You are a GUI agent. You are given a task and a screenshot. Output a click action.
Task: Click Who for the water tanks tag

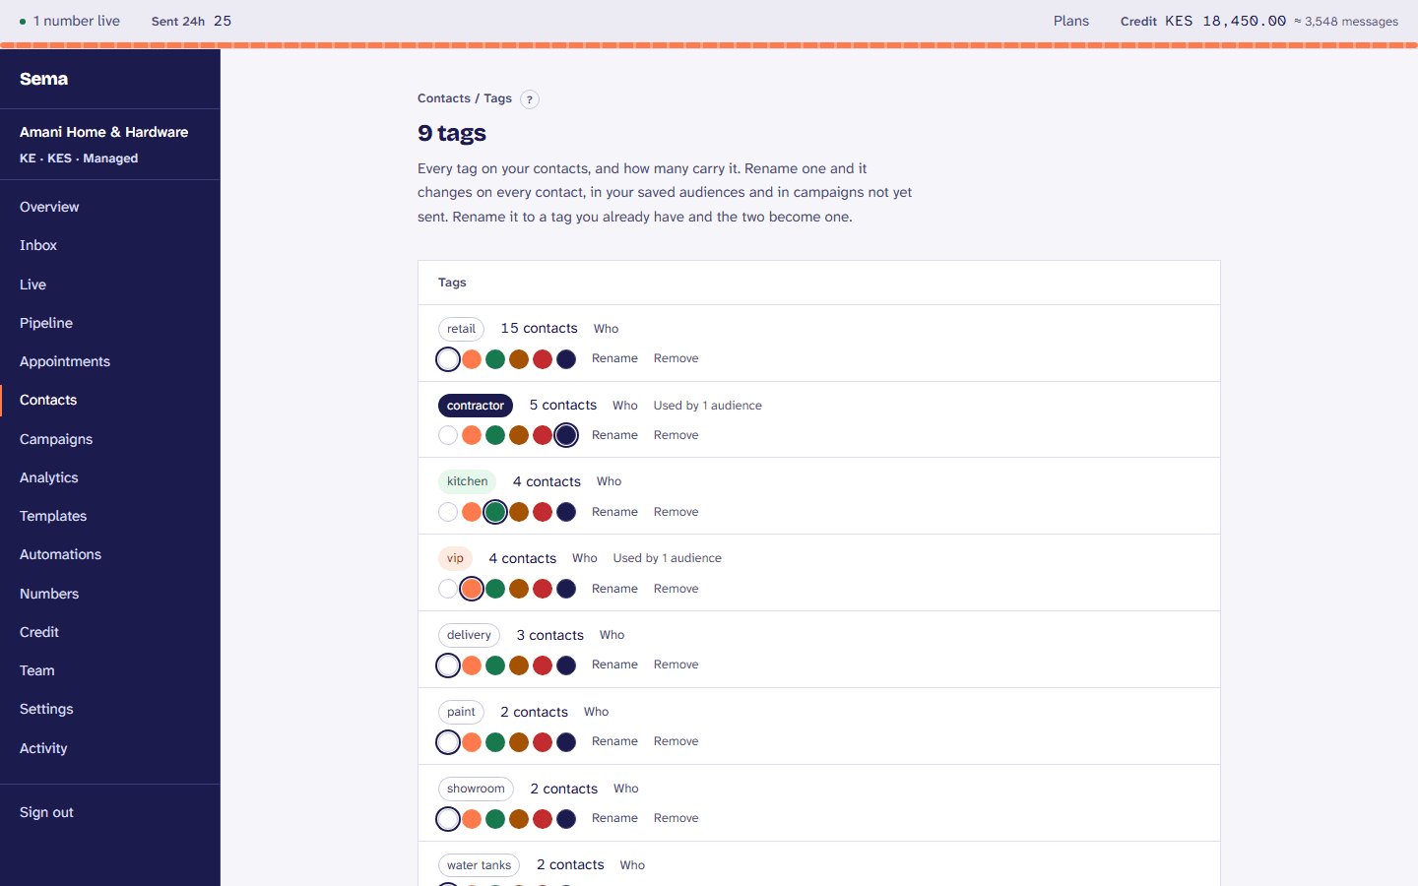633,865
